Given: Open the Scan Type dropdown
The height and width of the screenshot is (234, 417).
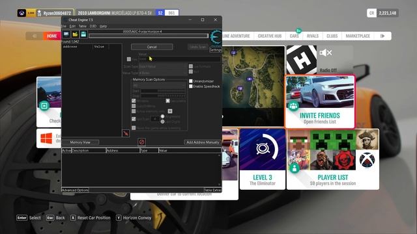Looking at the screenshot, I should [163, 66].
